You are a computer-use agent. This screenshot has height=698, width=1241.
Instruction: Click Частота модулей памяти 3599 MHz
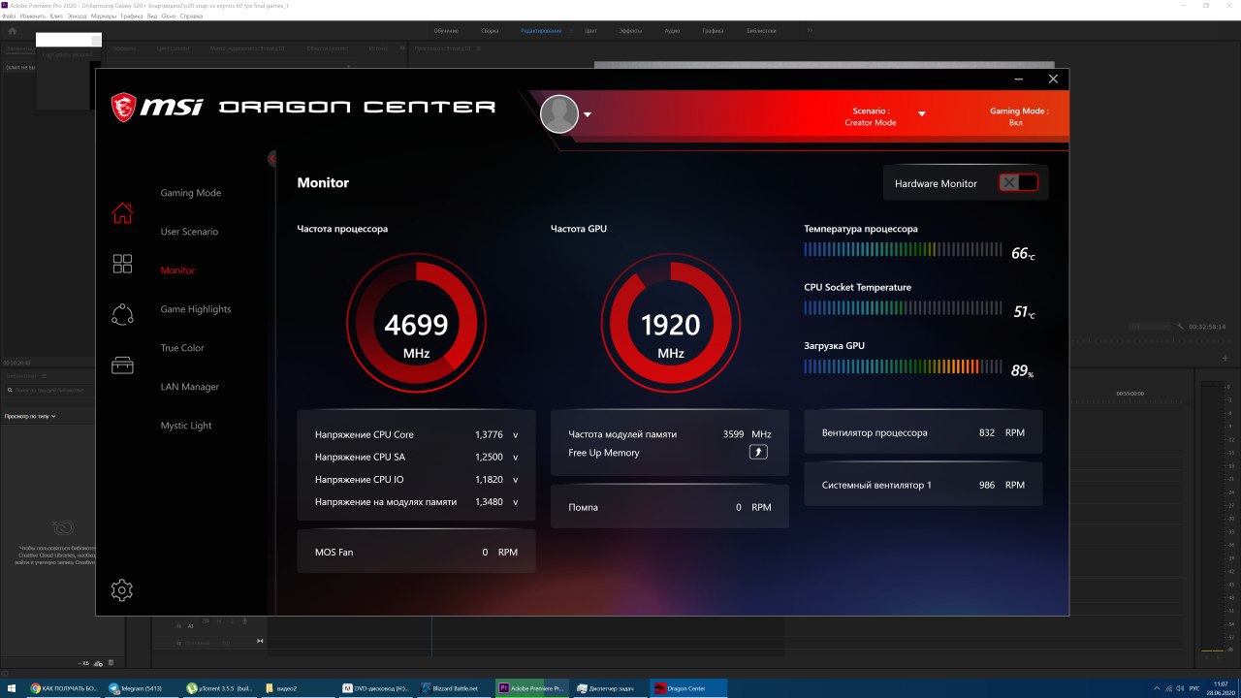[x=670, y=434]
